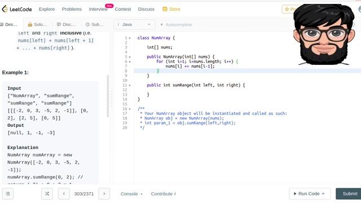
Task: Go to the Interview section
Action: click(x=98, y=9)
